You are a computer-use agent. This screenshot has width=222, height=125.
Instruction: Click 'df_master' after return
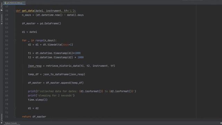pyautogui.click(x=39, y=117)
